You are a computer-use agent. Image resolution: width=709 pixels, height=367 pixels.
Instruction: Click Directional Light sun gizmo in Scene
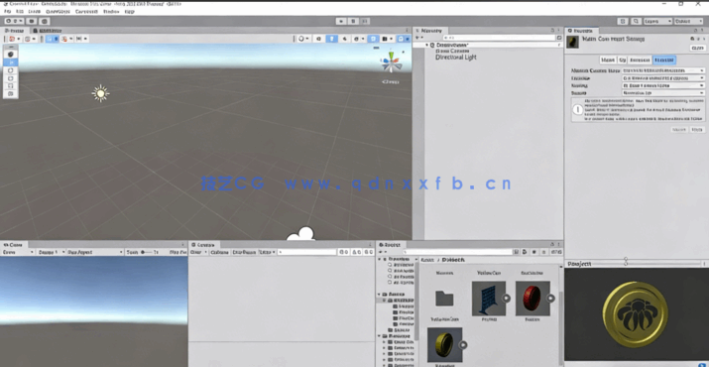100,93
